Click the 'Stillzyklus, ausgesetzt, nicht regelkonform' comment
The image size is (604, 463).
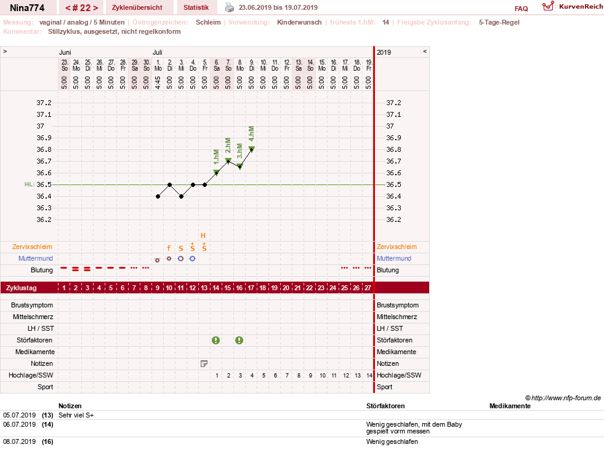click(x=115, y=31)
